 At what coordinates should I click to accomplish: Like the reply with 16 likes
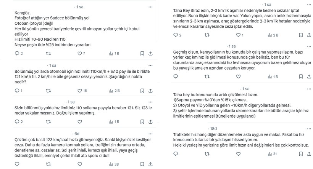[x=79, y=91]
